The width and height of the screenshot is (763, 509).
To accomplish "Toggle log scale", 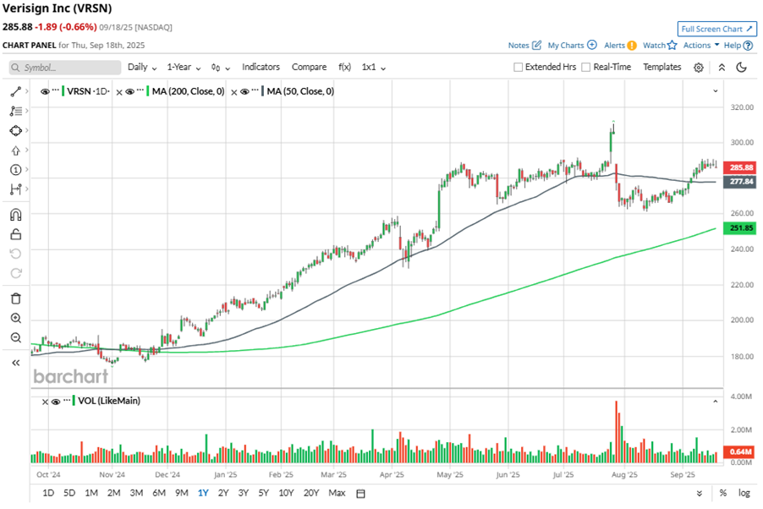I will (x=744, y=493).
